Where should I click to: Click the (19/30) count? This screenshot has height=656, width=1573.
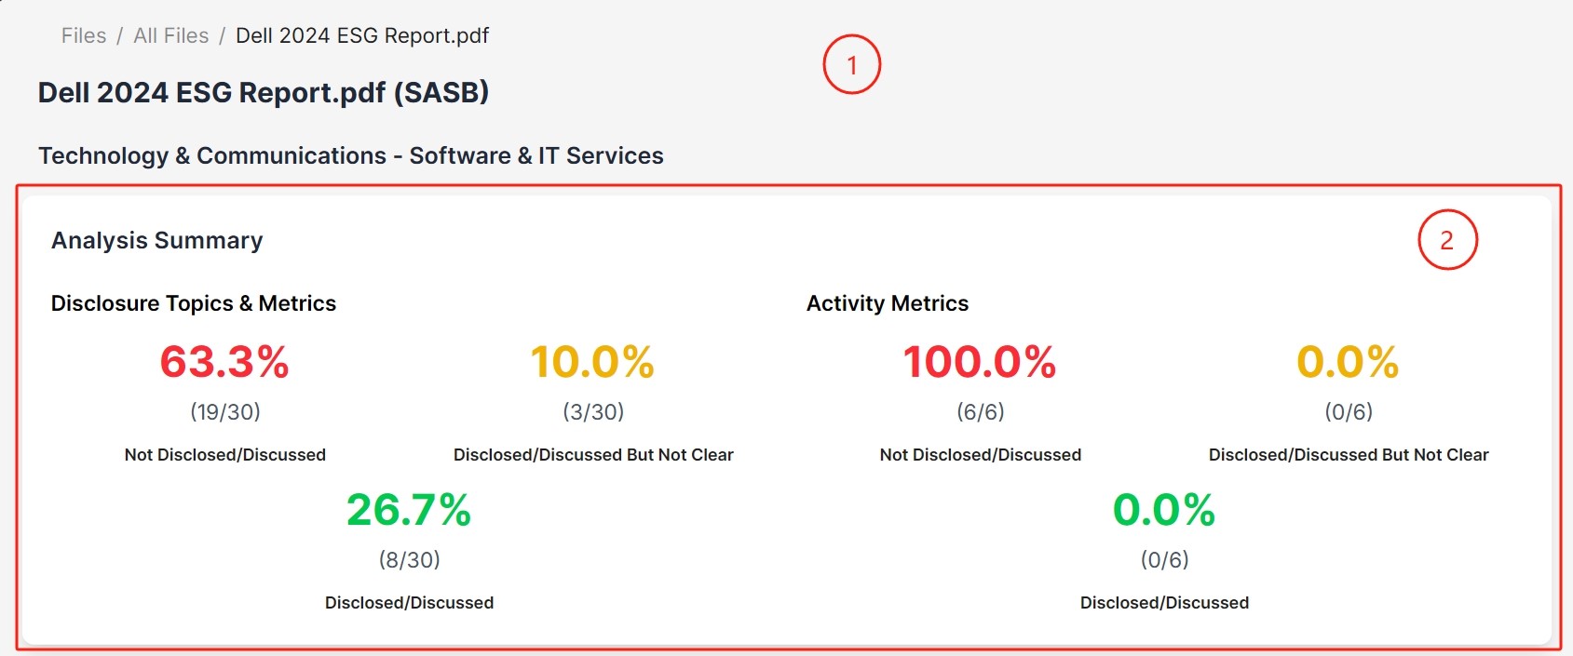click(225, 411)
